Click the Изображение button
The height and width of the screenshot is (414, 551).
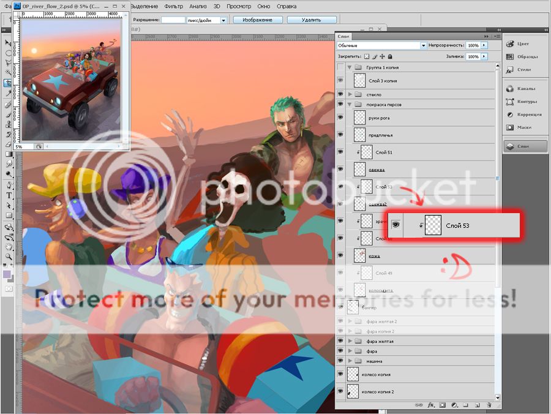[258, 20]
